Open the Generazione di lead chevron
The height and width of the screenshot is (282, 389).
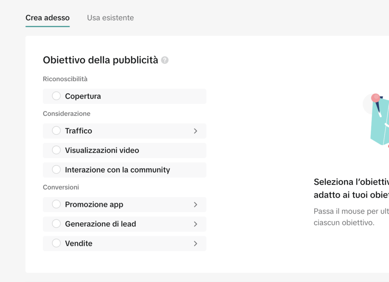coord(196,224)
